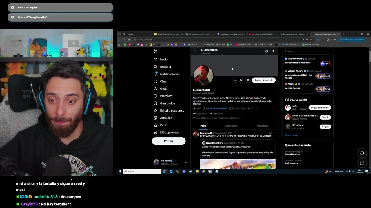This screenshot has height=208, width=371.
Task: Click browser reload button
Action: coord(129,40)
